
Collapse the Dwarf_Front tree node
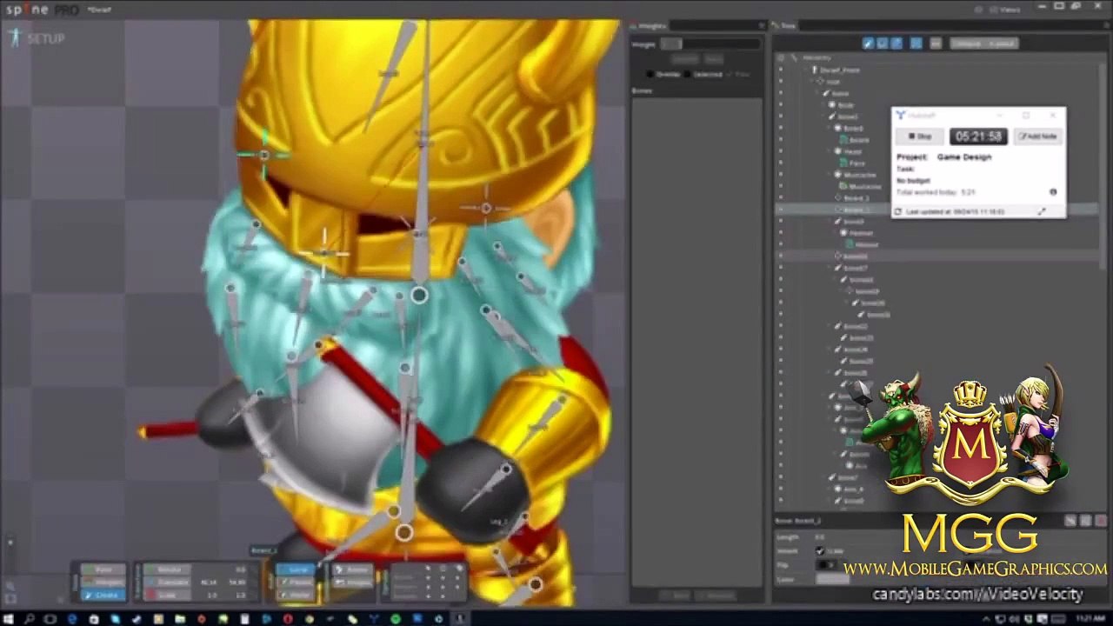pos(806,70)
